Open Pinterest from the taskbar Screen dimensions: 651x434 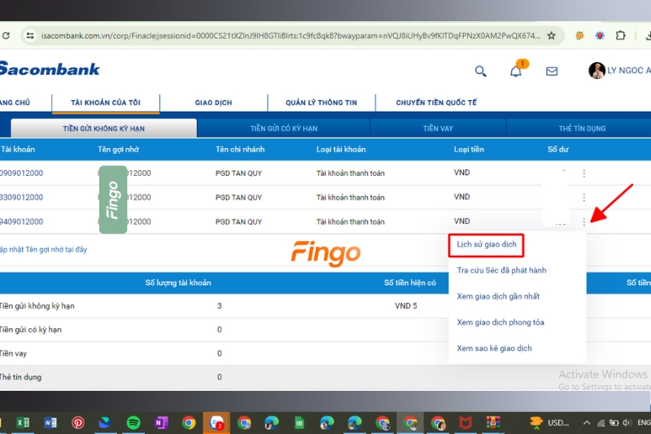pyautogui.click(x=77, y=423)
